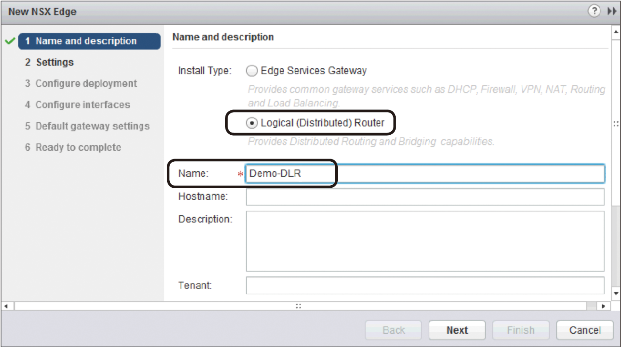Click the 'Install Type:' label
This screenshot has height=349, width=622.
[205, 71]
